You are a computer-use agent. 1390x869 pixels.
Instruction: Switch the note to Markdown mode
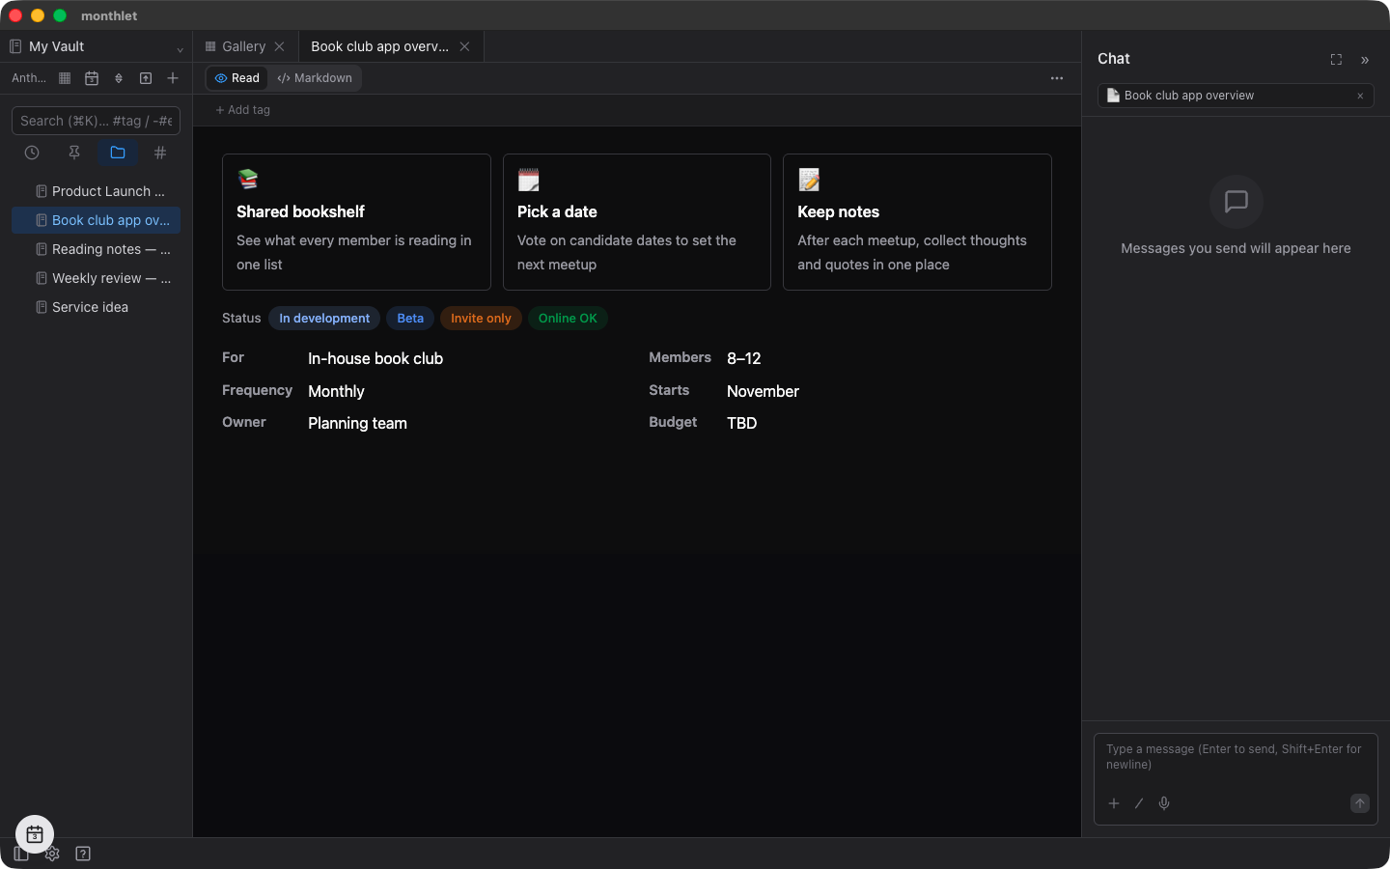tap(315, 78)
